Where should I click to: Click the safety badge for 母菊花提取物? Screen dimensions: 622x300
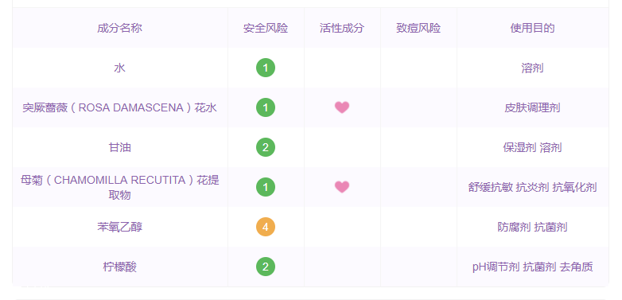266,187
